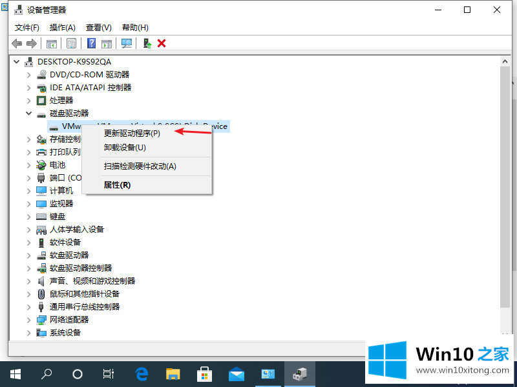
Task: Expand the 处理器 category arrow
Action: tap(29, 100)
